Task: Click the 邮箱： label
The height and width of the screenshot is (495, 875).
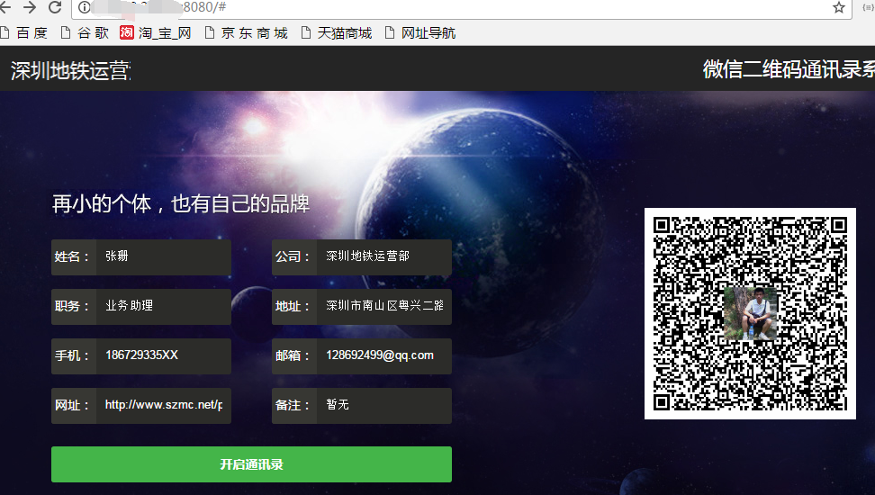Action: tap(293, 355)
